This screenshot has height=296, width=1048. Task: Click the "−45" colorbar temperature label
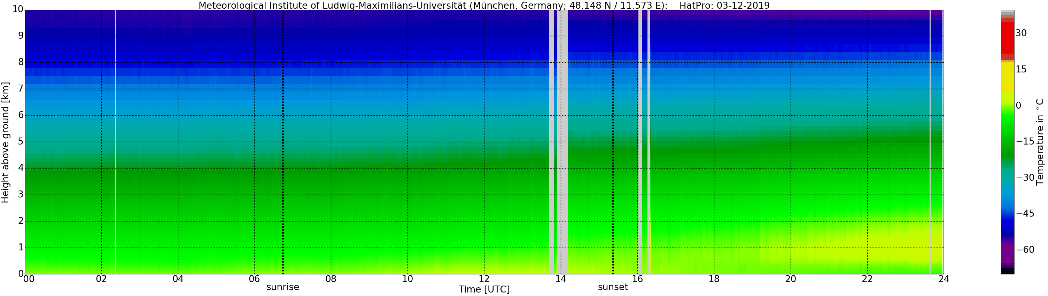1025,213
